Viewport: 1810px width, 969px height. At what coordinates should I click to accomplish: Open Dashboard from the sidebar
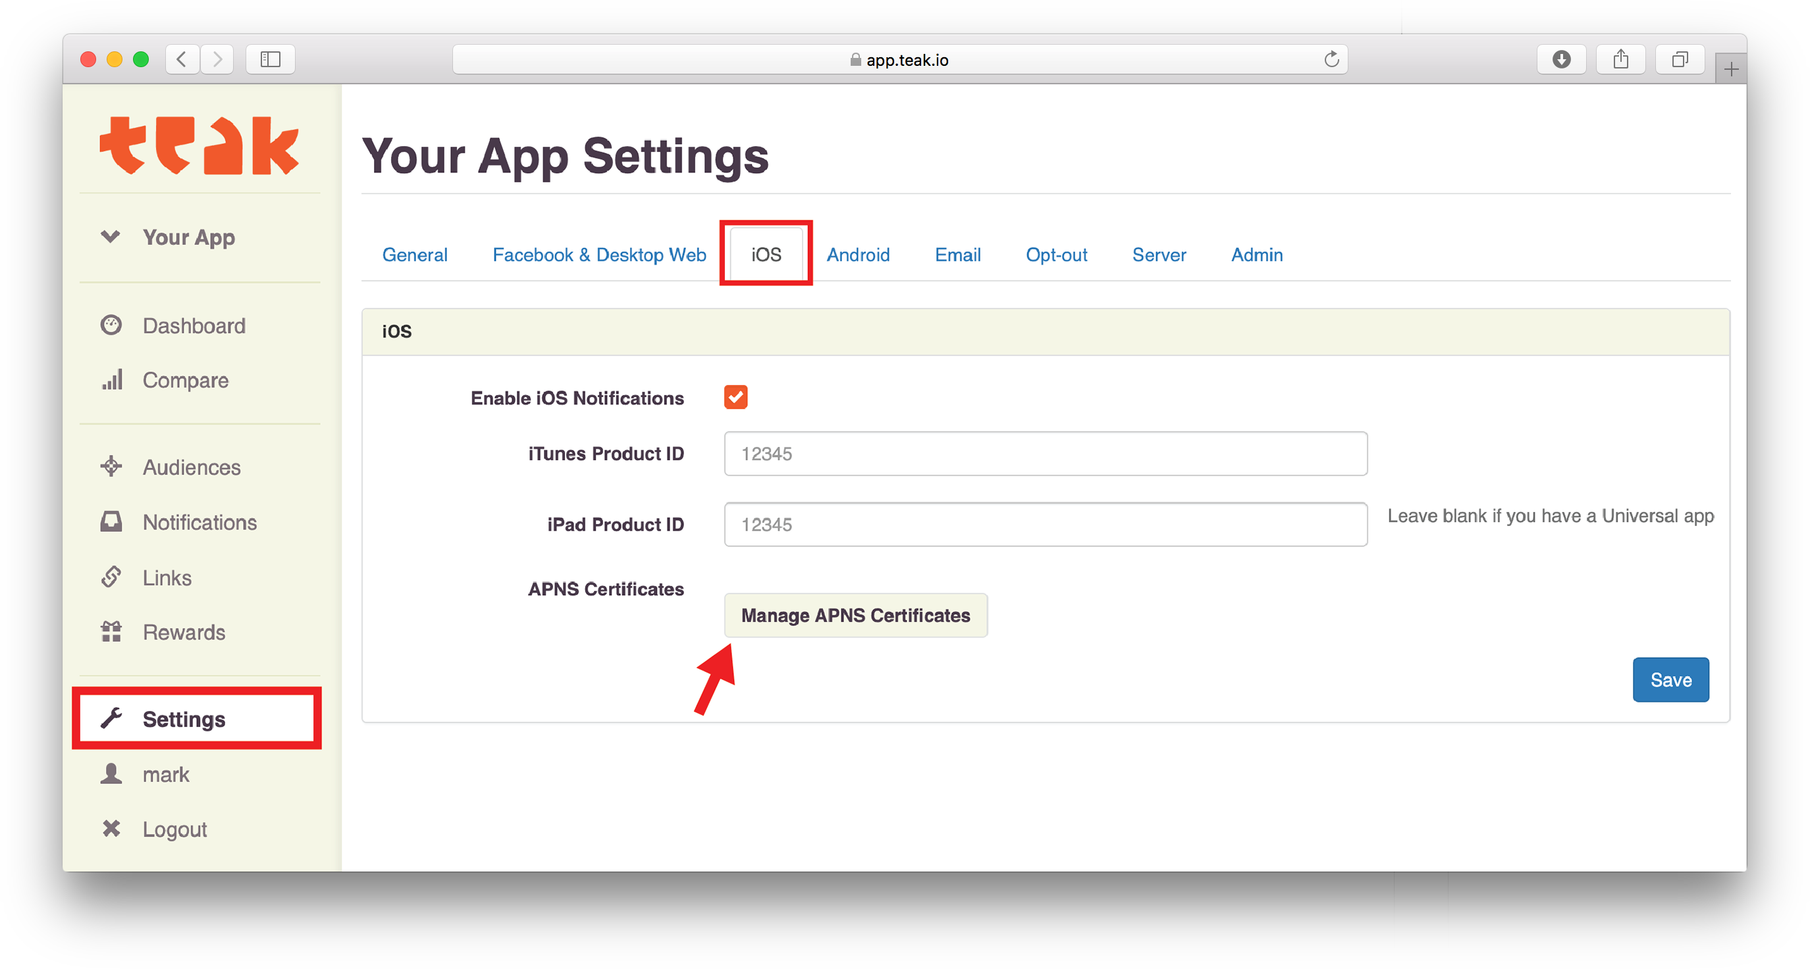194,325
